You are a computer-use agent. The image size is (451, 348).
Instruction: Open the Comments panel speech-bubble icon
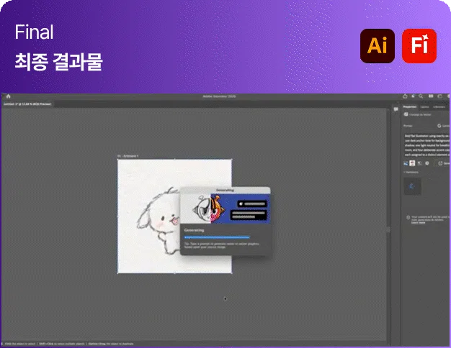pyautogui.click(x=396, y=109)
